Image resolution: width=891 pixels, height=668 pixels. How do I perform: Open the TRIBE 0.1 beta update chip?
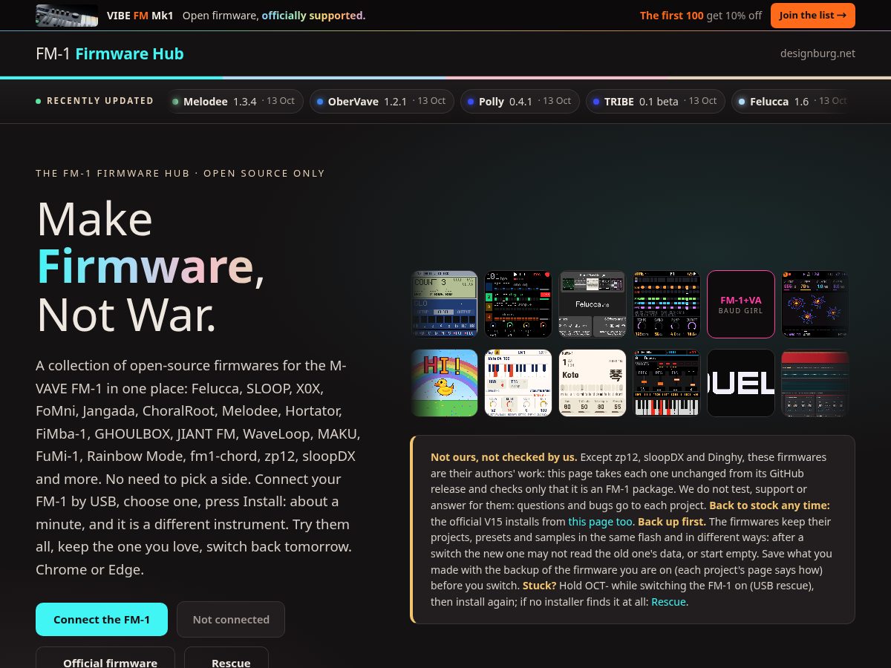[655, 101]
